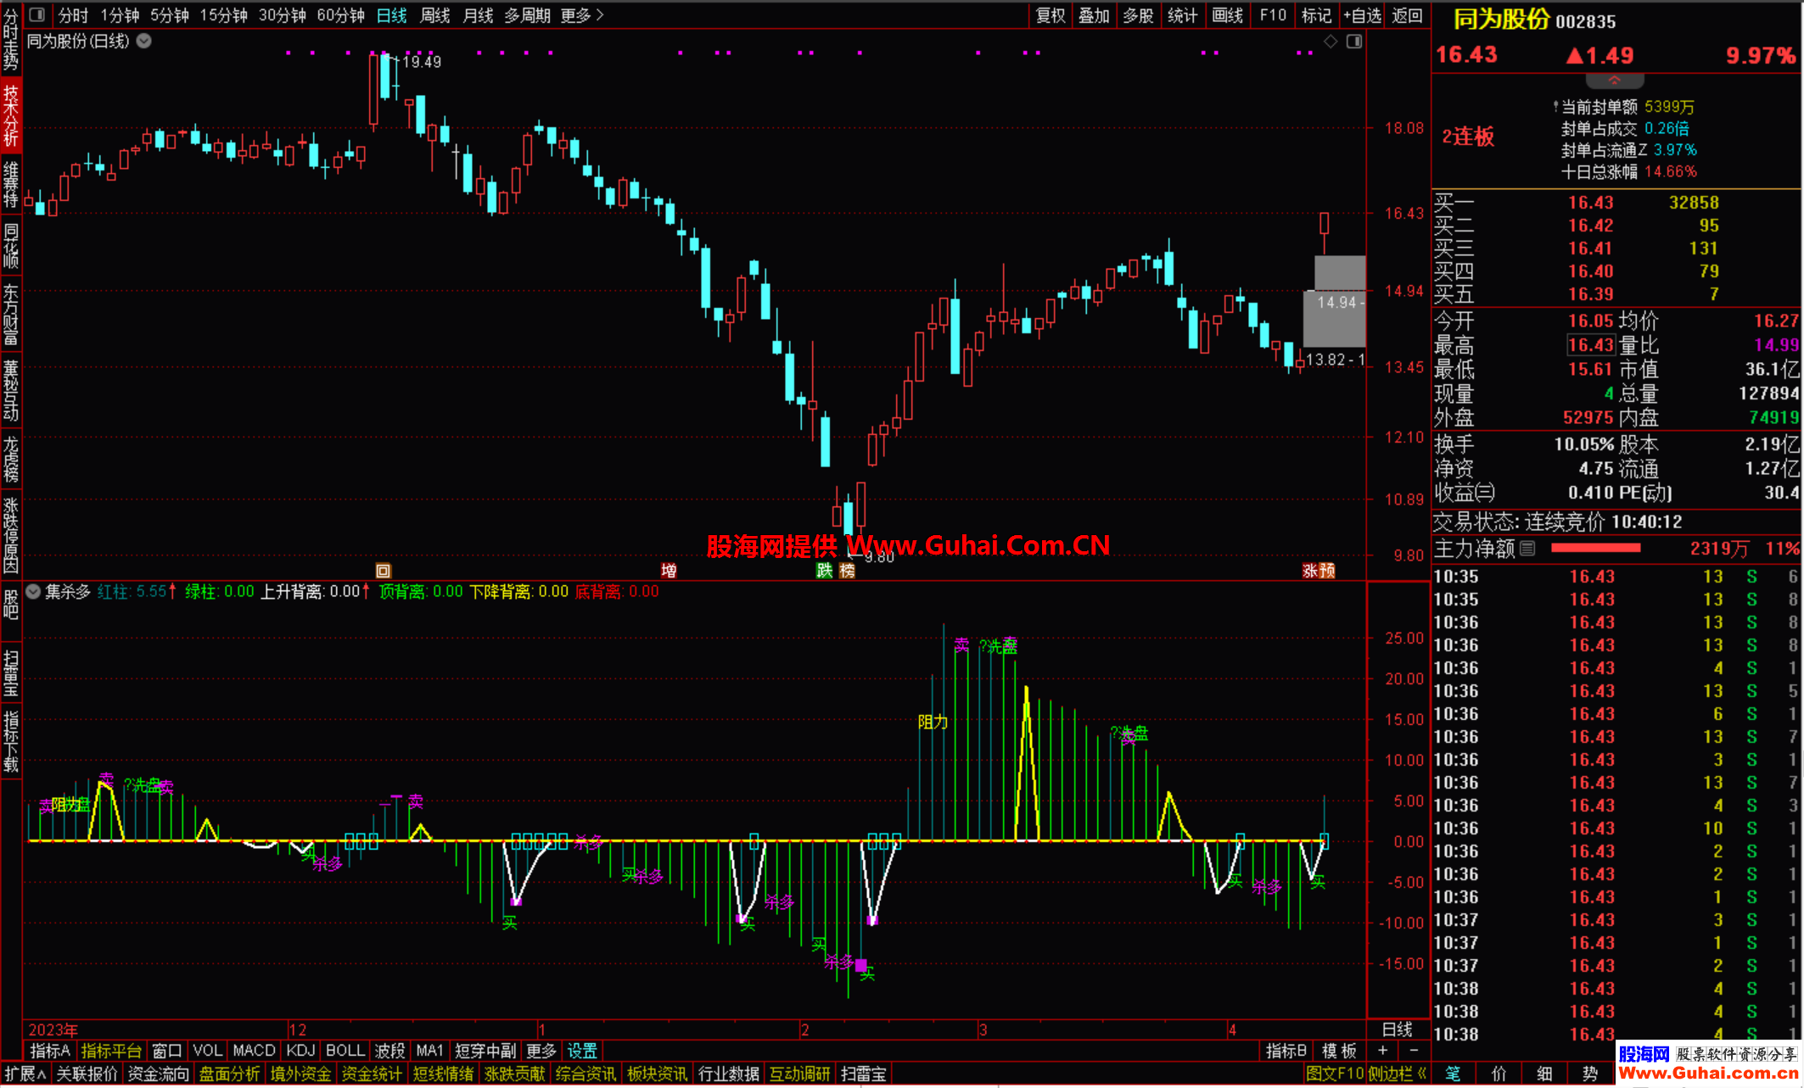Click the 榜 event marker on chart
This screenshot has height=1088, width=1804.
[847, 571]
